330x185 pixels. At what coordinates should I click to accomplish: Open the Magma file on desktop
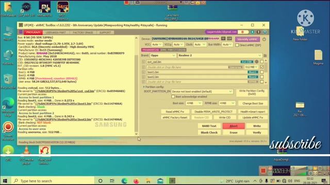(318, 57)
